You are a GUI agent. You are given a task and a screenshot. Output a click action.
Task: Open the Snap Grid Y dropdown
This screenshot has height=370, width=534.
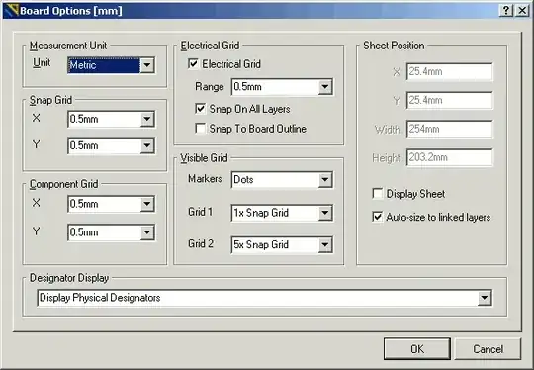[147, 145]
